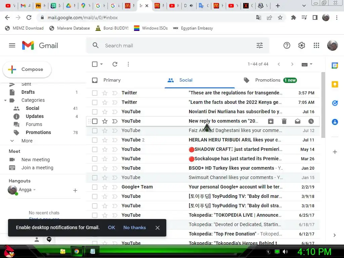Show search options filter icon

pyautogui.click(x=260, y=45)
